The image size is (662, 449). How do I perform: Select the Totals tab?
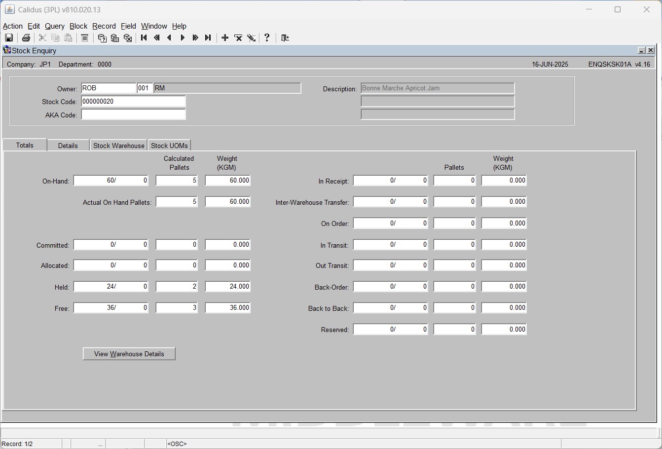(25, 145)
